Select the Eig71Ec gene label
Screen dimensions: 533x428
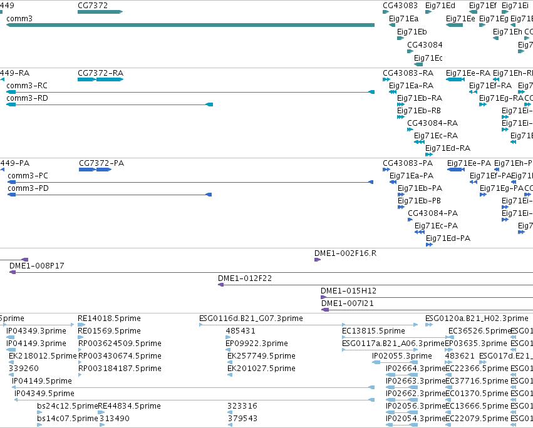click(x=428, y=58)
